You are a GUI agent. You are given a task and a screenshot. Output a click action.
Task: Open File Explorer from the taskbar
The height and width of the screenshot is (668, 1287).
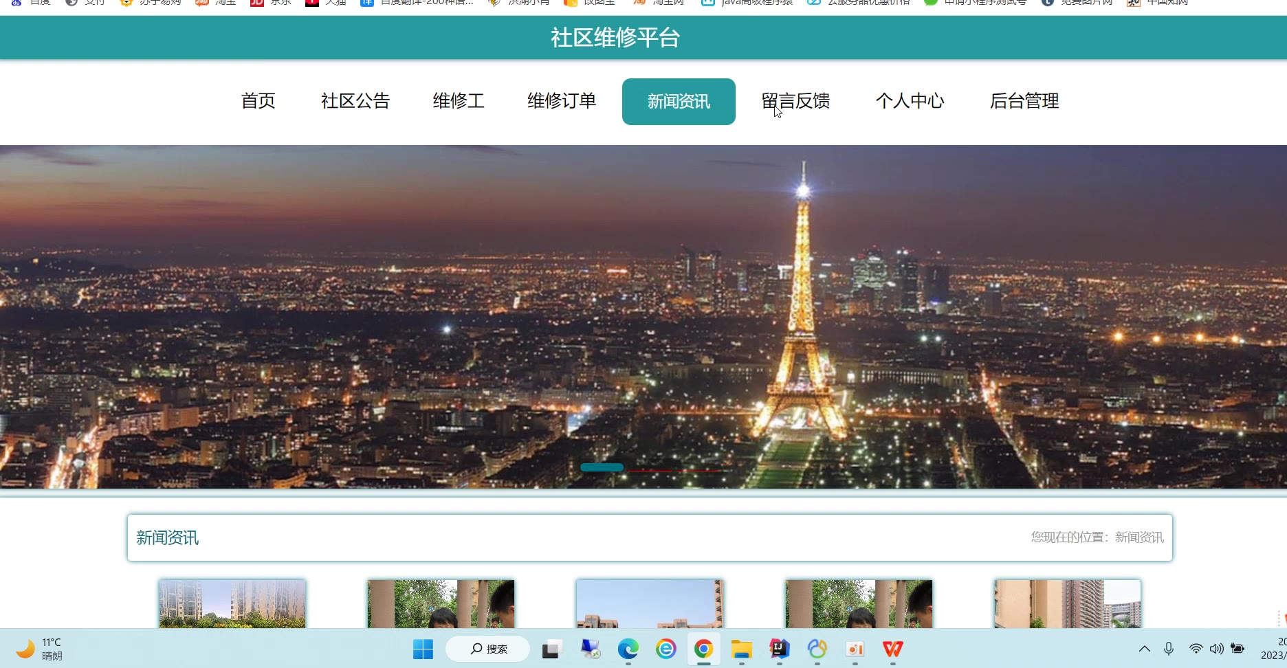(x=741, y=649)
